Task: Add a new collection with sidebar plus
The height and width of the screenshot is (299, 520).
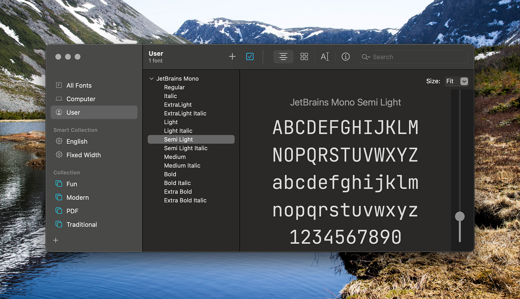Action: (56, 240)
